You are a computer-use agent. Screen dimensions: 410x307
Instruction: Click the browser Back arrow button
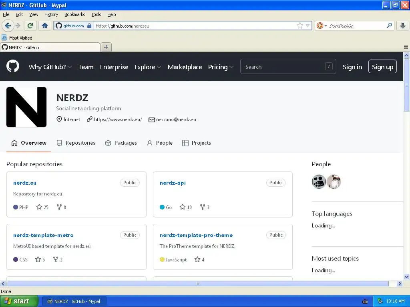click(8, 26)
